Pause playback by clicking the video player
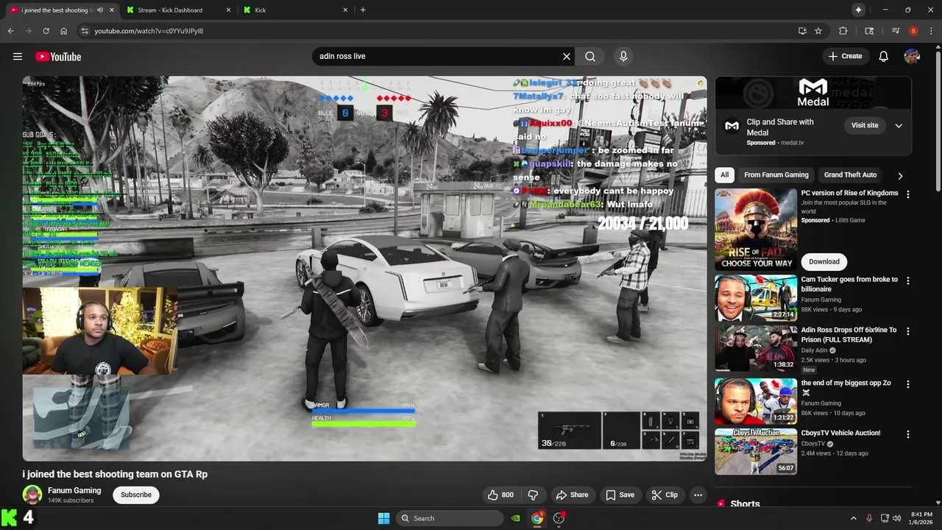The width and height of the screenshot is (942, 530). coord(364,269)
